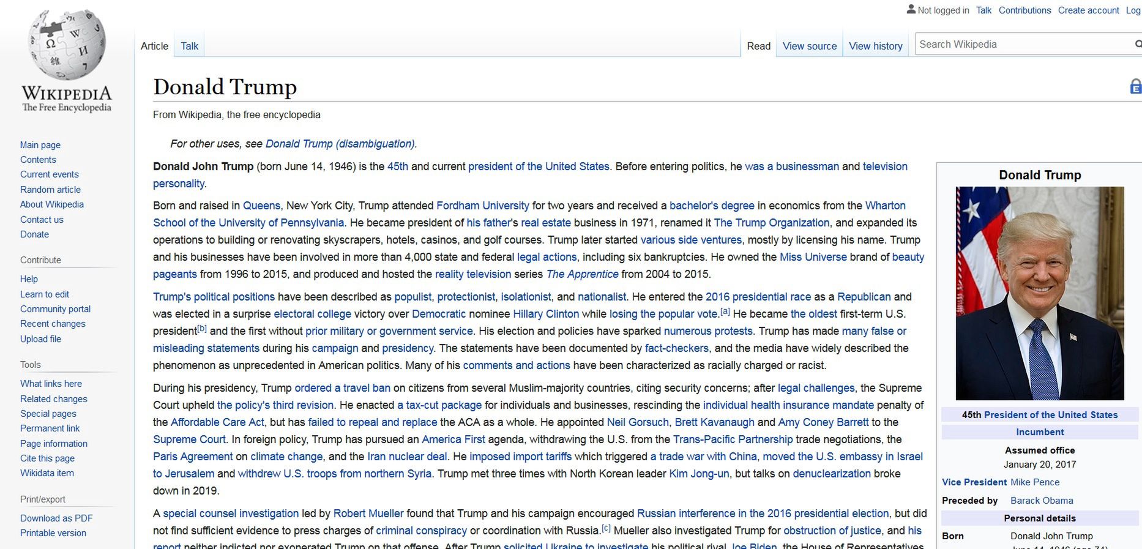Open The Trump Organization link
The height and width of the screenshot is (549, 1142).
point(772,223)
